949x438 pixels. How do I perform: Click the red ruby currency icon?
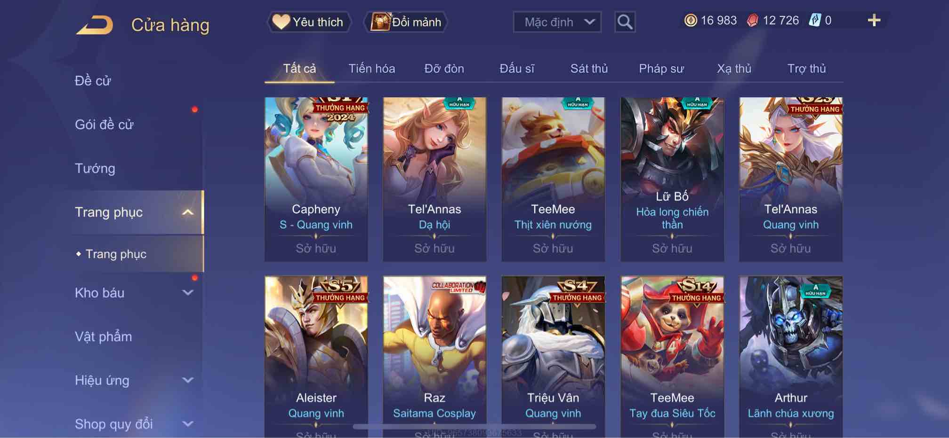click(753, 20)
